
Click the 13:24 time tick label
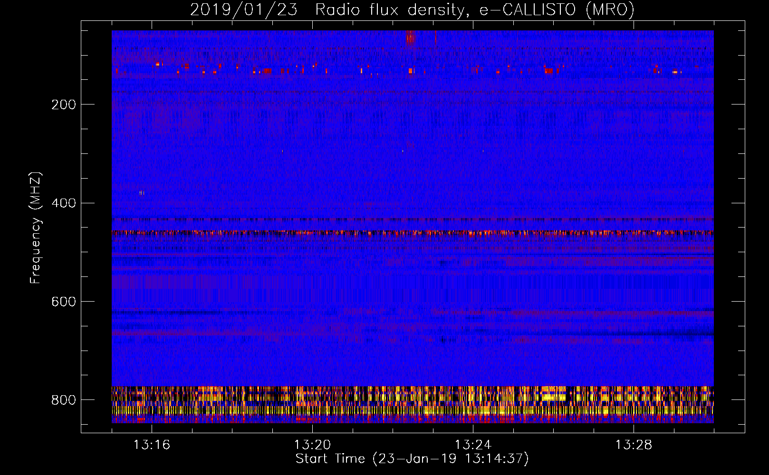[473, 445]
